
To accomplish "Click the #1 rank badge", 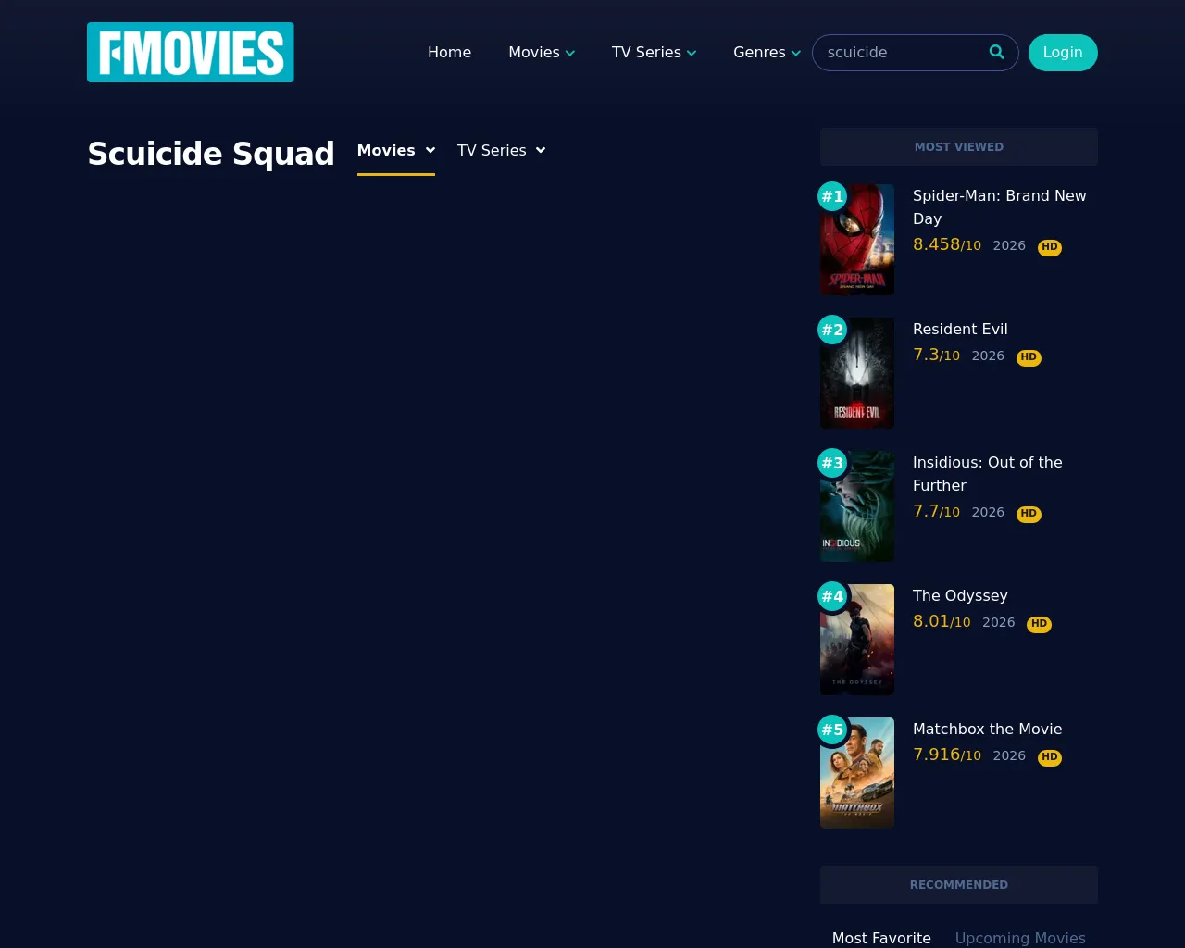I will click(832, 196).
